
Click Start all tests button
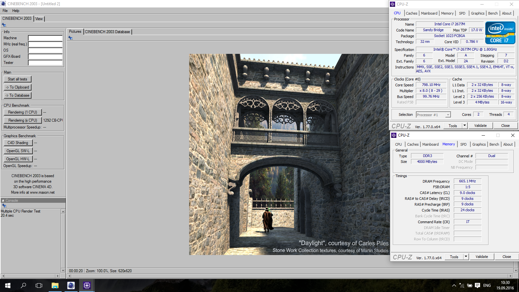pos(18,79)
